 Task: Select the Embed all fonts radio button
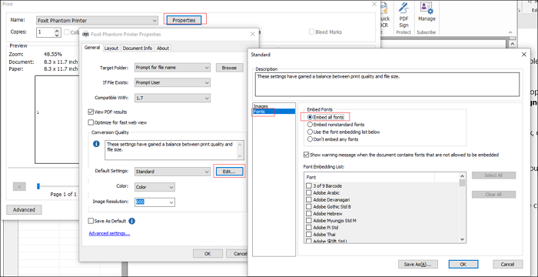tap(311, 118)
